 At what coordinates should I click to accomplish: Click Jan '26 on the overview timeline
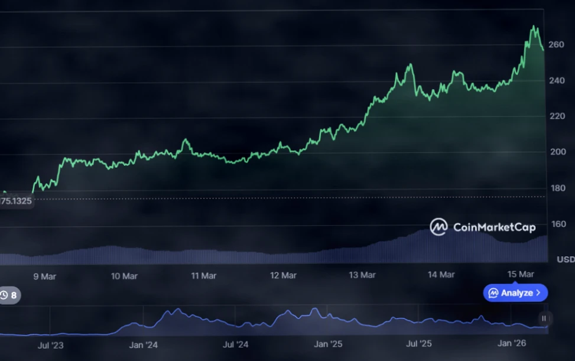(512, 343)
